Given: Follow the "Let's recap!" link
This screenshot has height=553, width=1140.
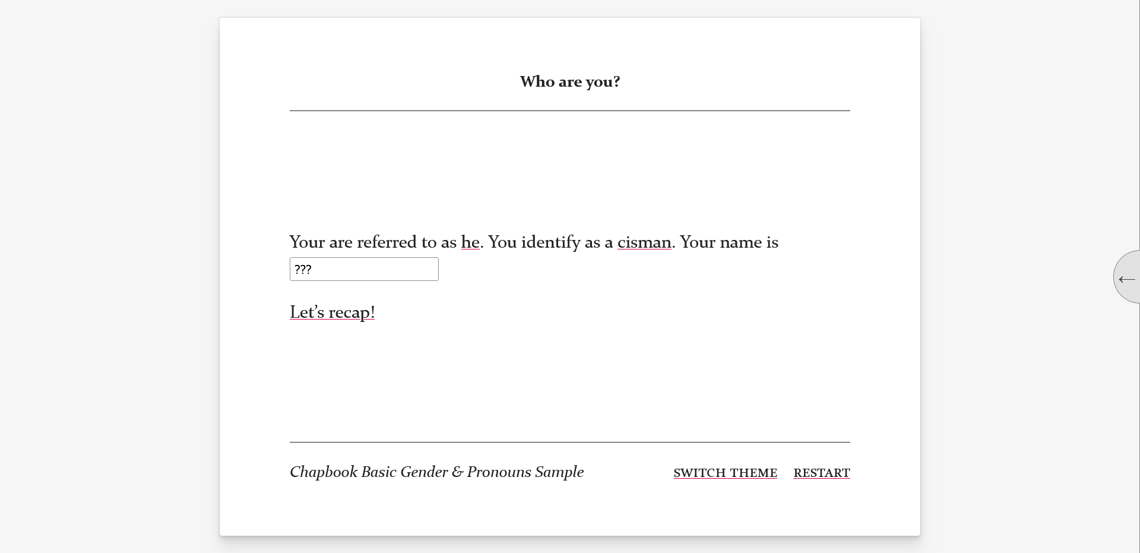Looking at the screenshot, I should coord(332,312).
